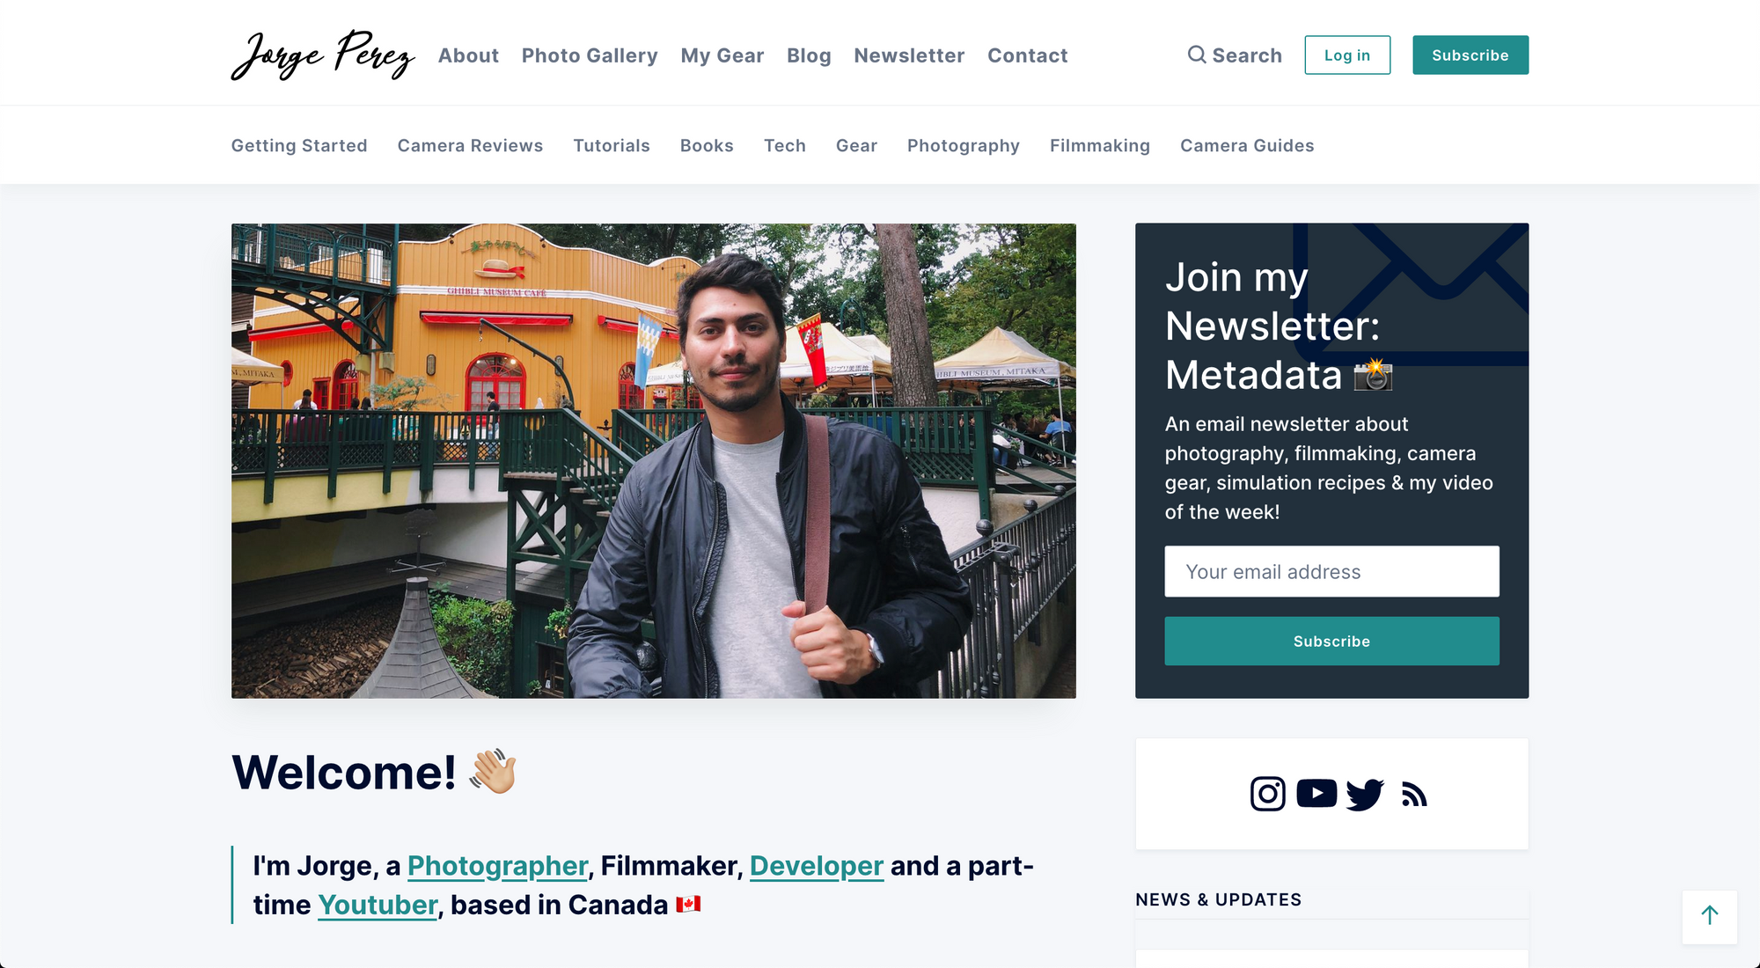Click the header Subscribe button
This screenshot has height=968, width=1760.
[x=1470, y=55]
